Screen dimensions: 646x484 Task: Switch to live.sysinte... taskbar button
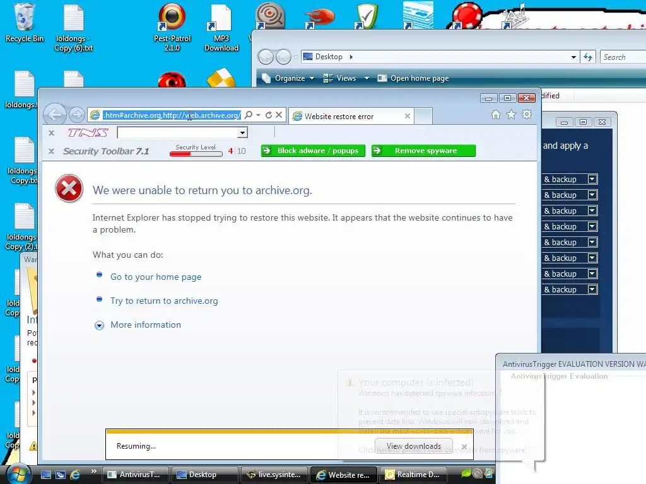[x=274, y=475]
